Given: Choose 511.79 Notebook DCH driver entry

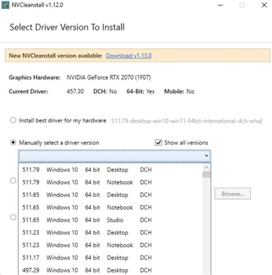Looking at the screenshot, I should click(111, 182).
